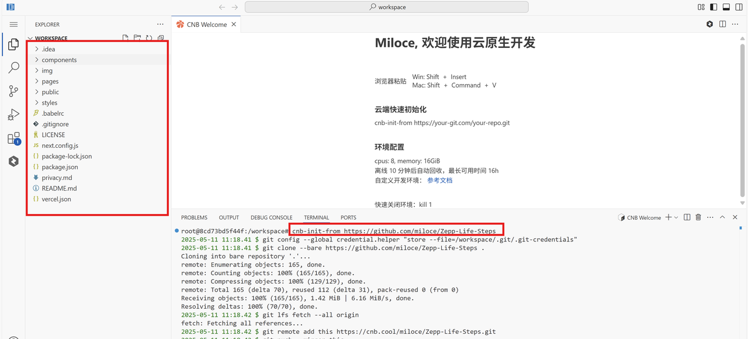Open the package.json file
Screen dimensions: 748x339
97,167
